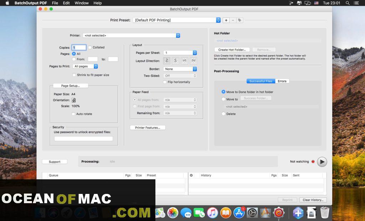365x221 pixels.
Task: Click the checkmark column icon in History
Action: click(191, 175)
